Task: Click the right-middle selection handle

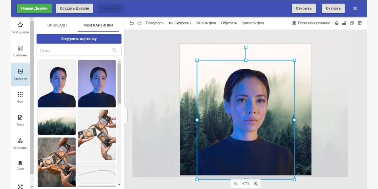Action: (295, 120)
